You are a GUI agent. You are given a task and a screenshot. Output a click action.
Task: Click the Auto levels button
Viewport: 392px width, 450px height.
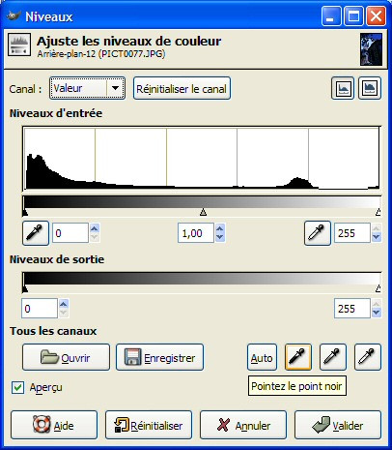(262, 357)
